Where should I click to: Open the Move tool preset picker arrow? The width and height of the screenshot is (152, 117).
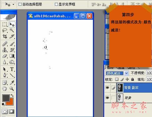(x=13, y=4)
